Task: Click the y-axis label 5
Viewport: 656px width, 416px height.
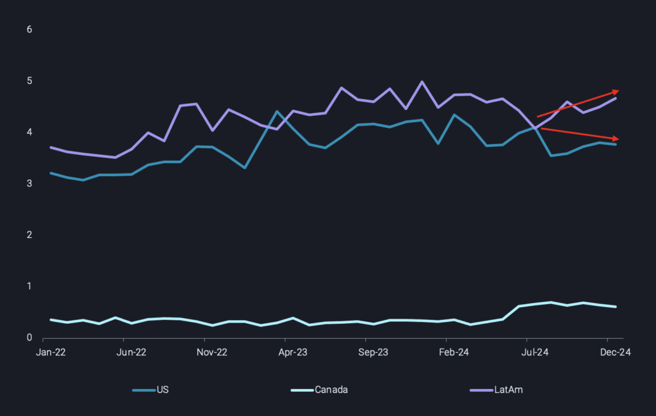Action: click(29, 81)
